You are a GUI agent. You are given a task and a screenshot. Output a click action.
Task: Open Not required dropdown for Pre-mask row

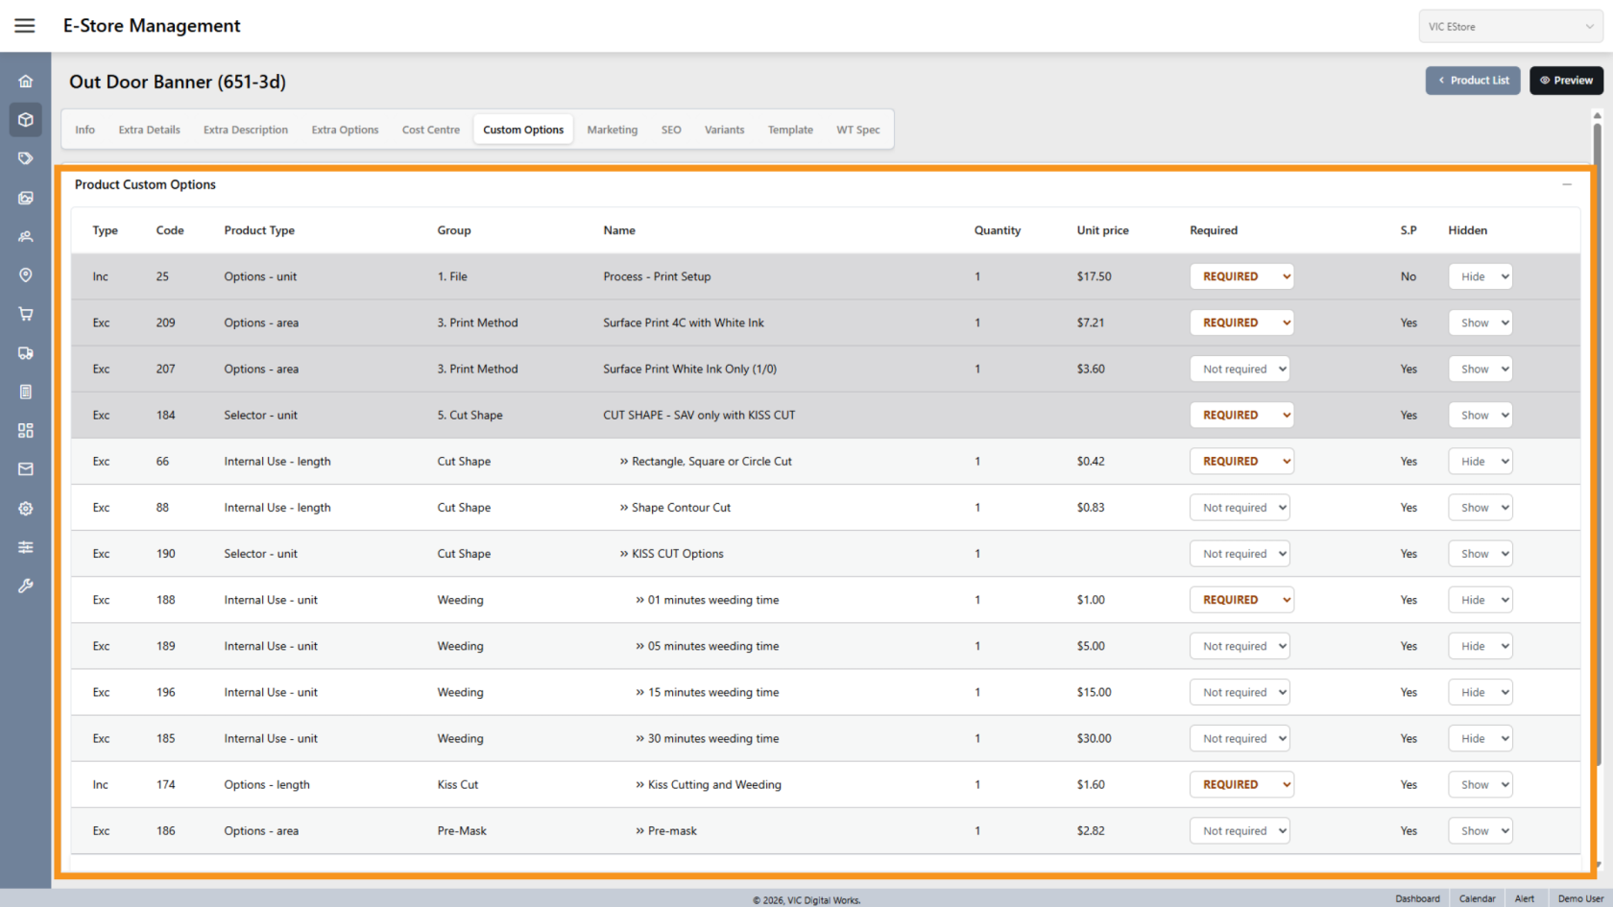[x=1240, y=831]
